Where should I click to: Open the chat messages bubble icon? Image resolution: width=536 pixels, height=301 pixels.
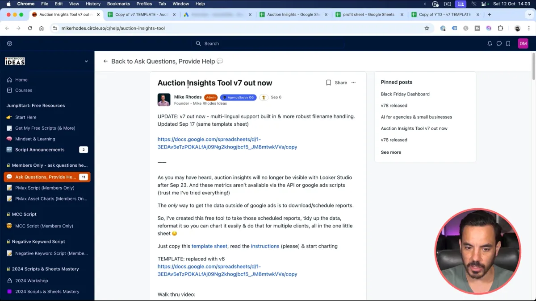499,43
